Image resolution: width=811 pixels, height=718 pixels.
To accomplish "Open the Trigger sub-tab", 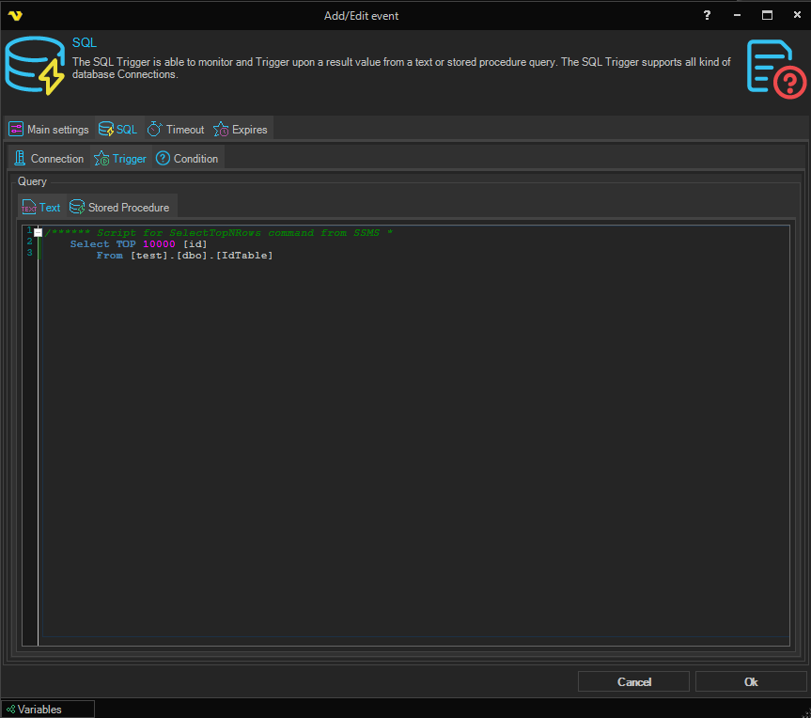I will 121,159.
